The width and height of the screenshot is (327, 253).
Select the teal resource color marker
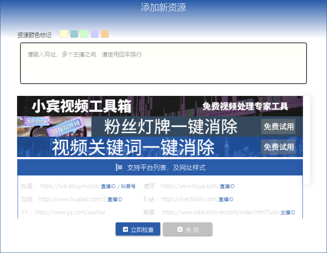tap(74, 34)
